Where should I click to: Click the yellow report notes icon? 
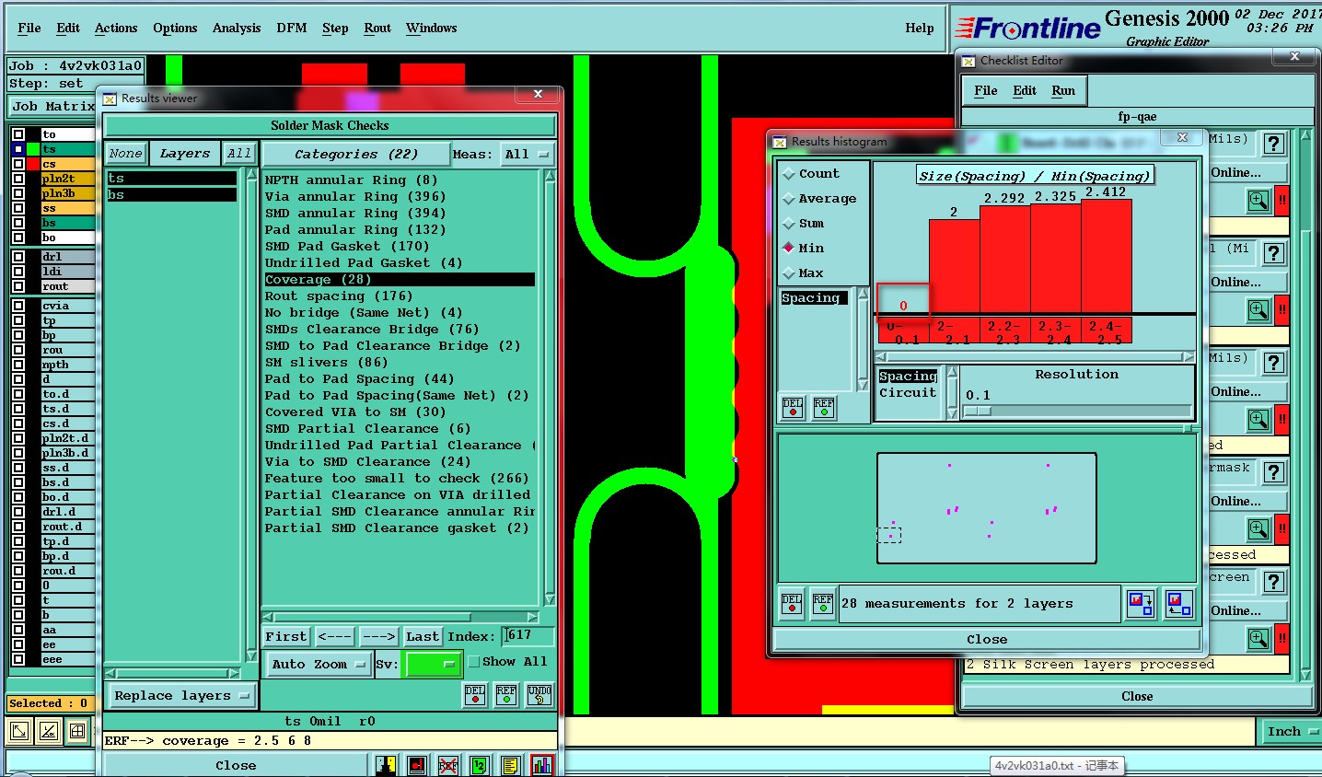[510, 765]
